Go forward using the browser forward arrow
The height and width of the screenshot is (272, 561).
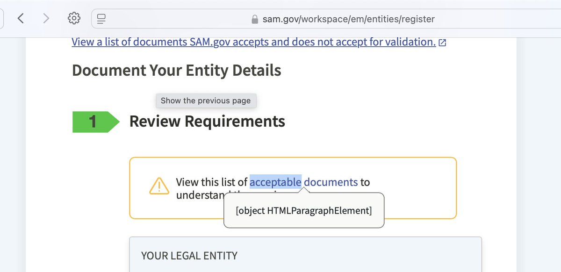pos(46,19)
